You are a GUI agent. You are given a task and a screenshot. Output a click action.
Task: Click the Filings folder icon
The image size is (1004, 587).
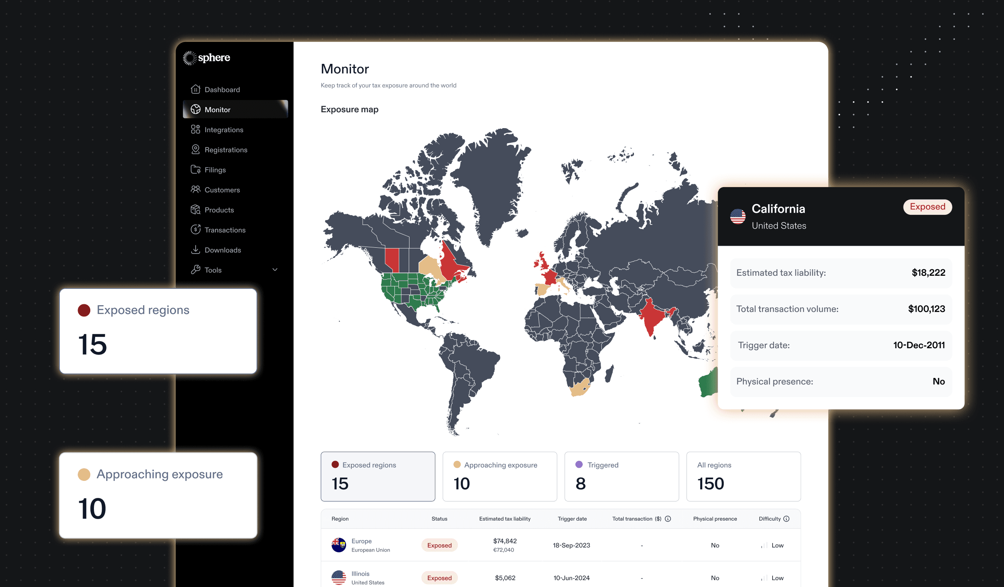click(x=195, y=169)
